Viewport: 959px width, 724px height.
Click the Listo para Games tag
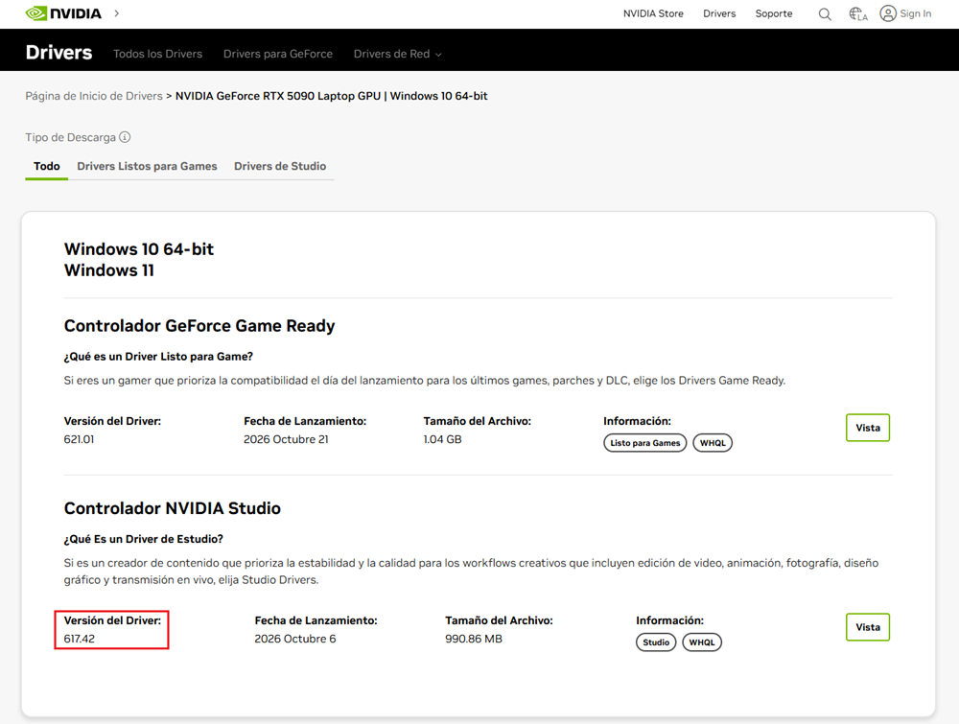click(x=645, y=443)
